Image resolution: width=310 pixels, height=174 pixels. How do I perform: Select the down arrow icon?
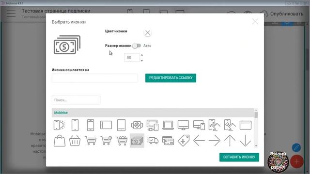245,141
